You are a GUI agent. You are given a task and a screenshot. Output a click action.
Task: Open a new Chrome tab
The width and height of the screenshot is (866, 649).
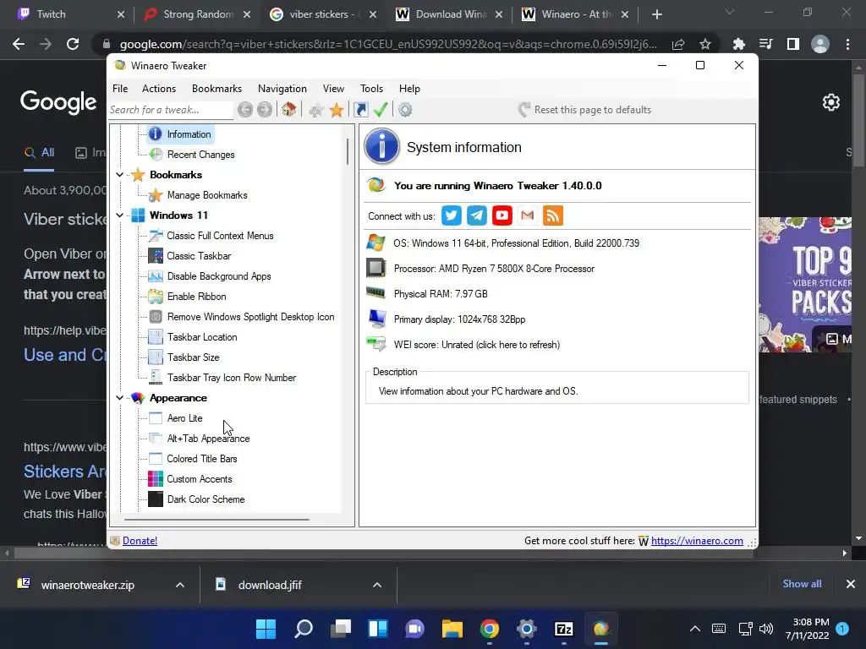coord(656,14)
